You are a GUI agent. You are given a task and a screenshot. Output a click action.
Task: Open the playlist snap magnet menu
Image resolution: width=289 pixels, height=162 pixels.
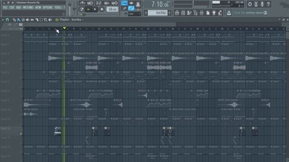point(7,20)
